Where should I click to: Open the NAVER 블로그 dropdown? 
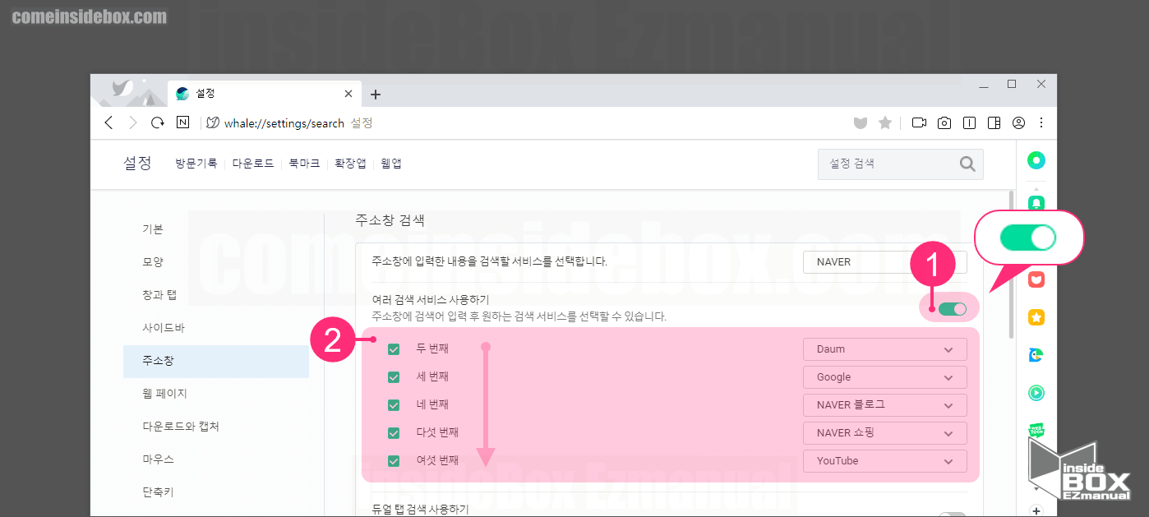(885, 405)
